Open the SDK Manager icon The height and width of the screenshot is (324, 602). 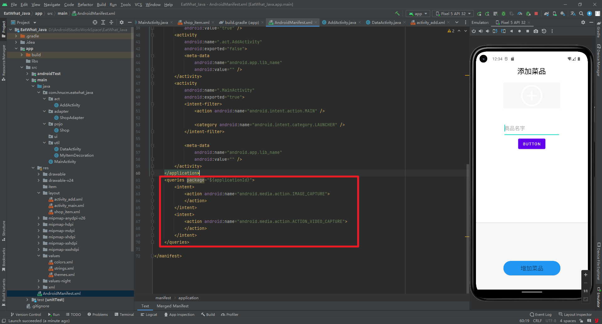(563, 13)
